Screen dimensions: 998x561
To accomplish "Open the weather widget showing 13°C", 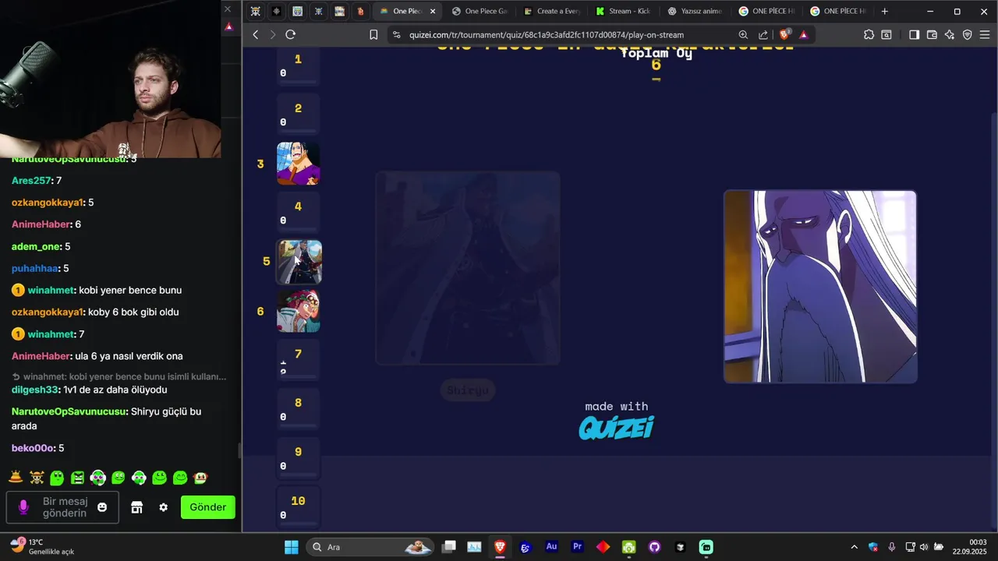I will (42, 546).
